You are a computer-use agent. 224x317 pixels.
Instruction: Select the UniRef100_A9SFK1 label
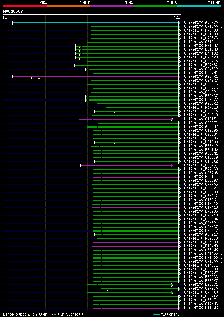pos(201,77)
